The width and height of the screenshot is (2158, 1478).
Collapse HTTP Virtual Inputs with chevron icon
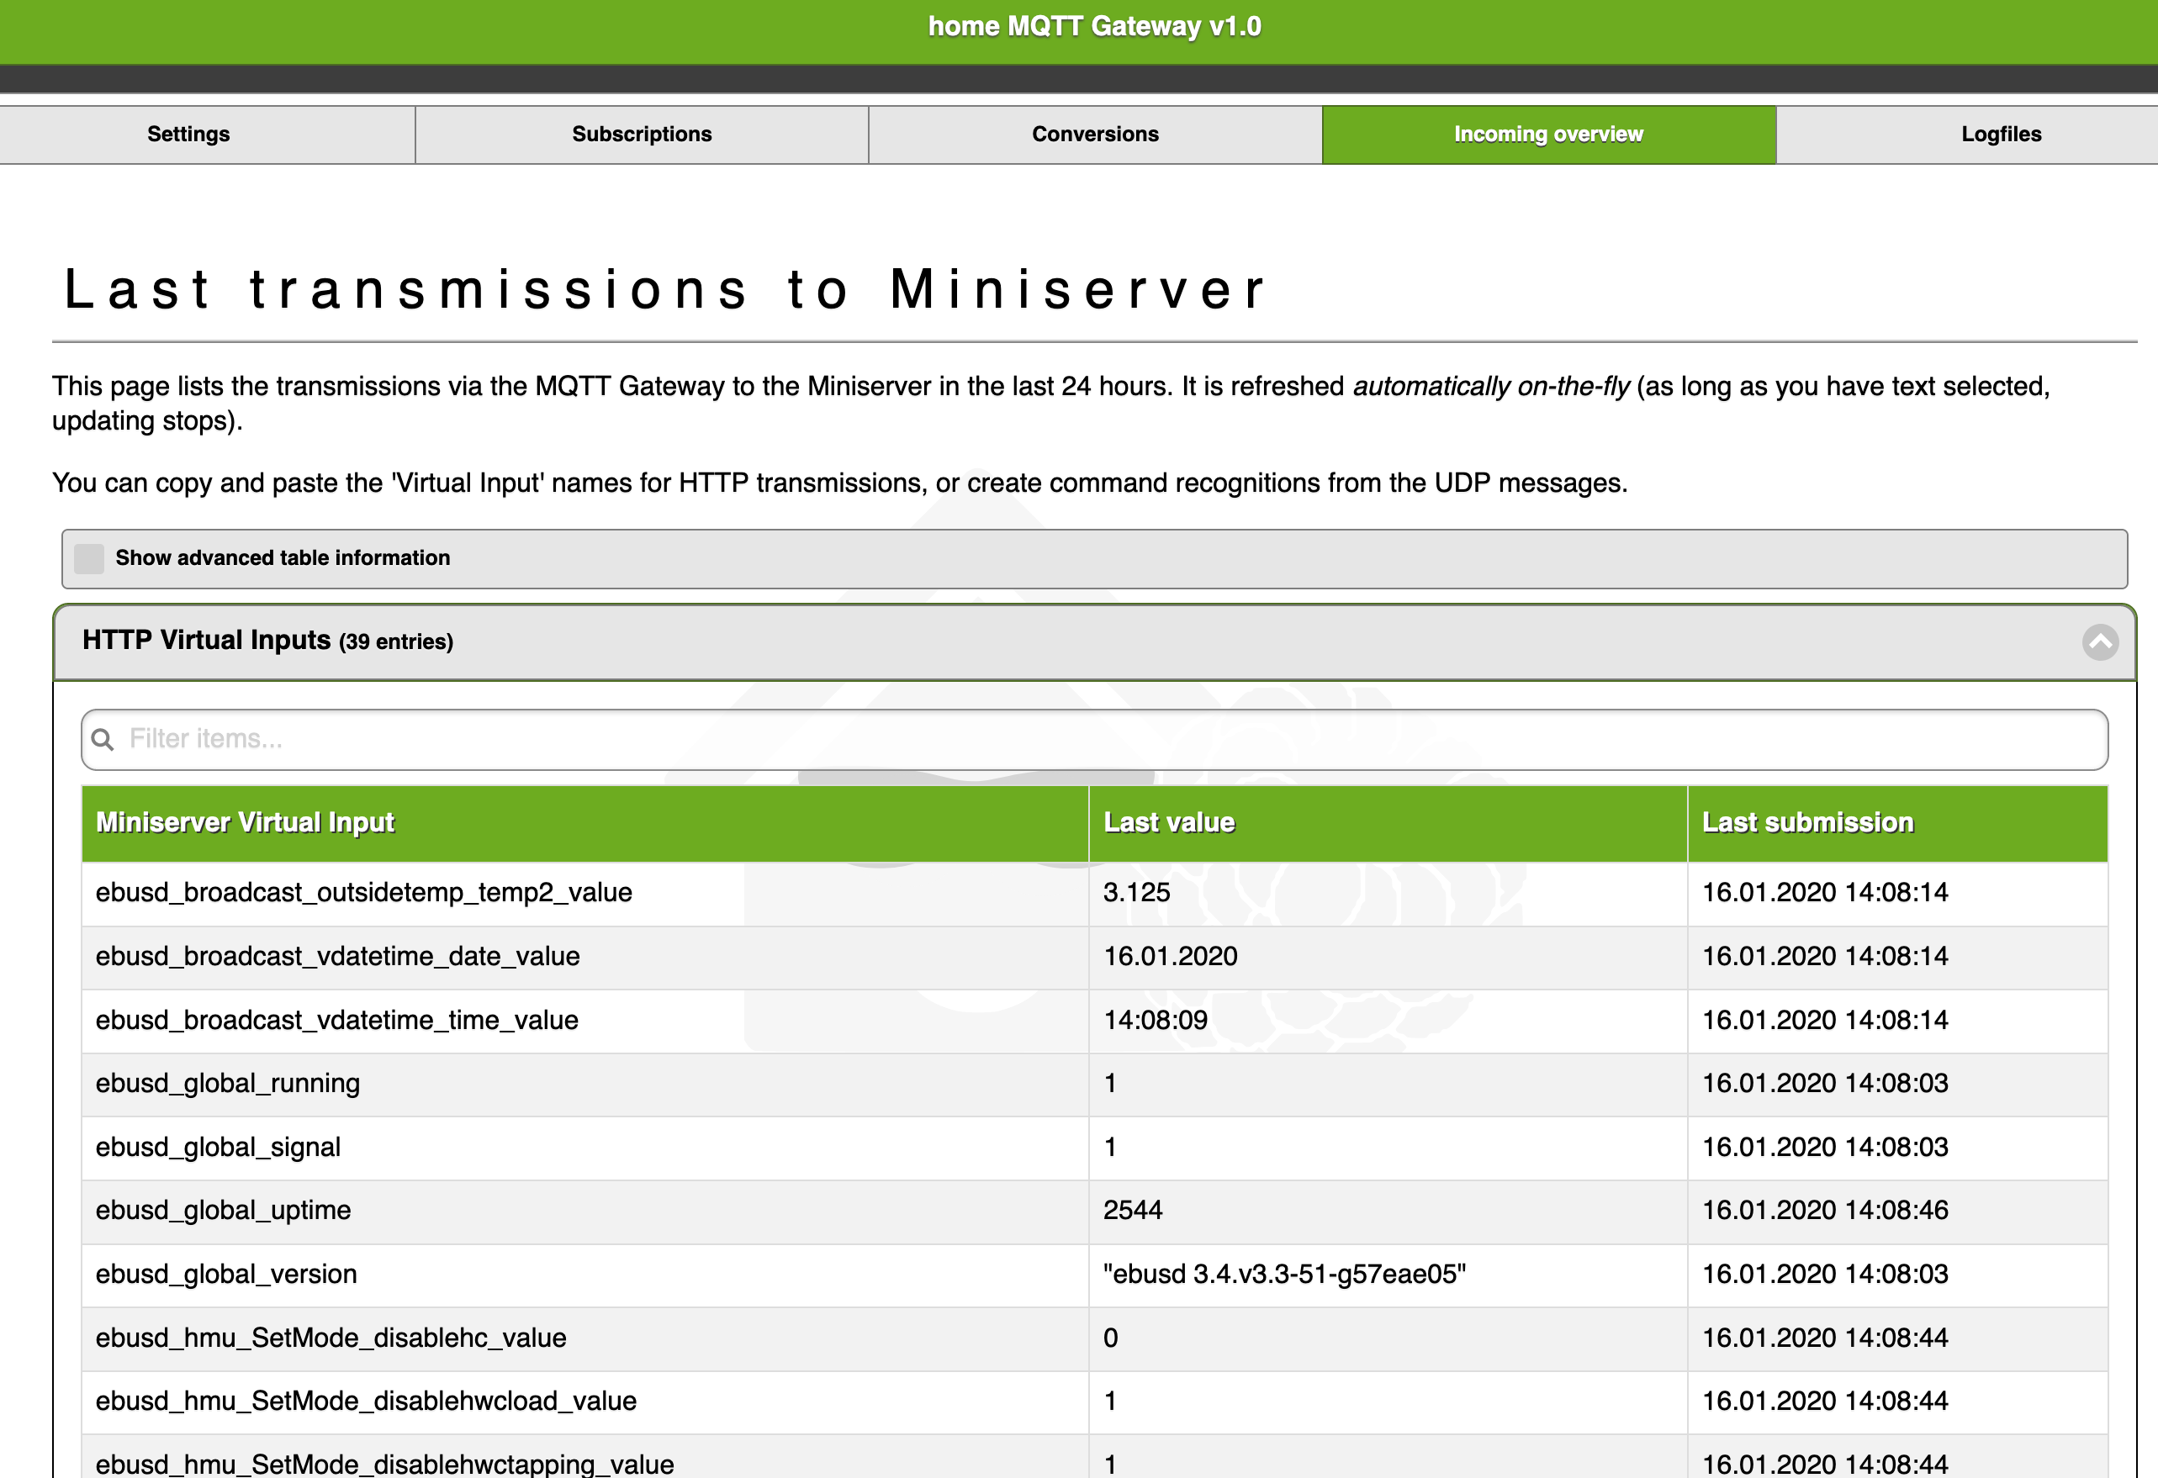tap(2099, 641)
